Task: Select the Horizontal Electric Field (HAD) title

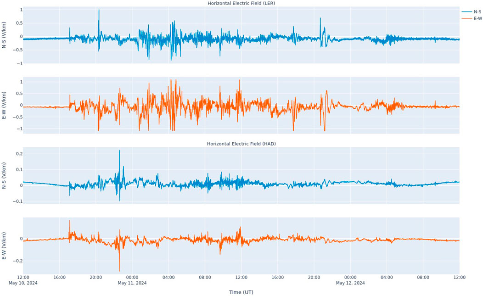Action: pos(241,144)
